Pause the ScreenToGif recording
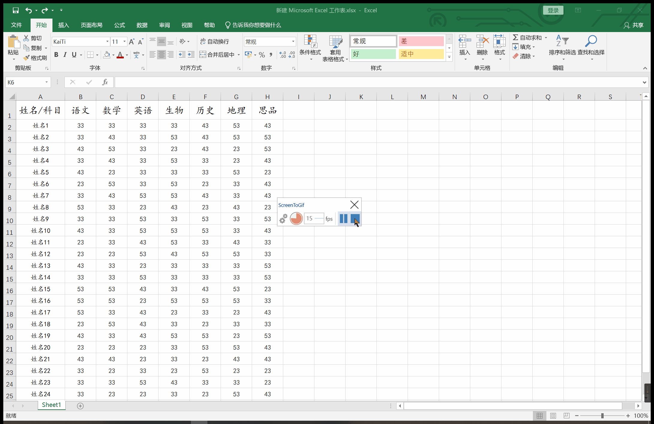The height and width of the screenshot is (424, 654). (x=343, y=219)
